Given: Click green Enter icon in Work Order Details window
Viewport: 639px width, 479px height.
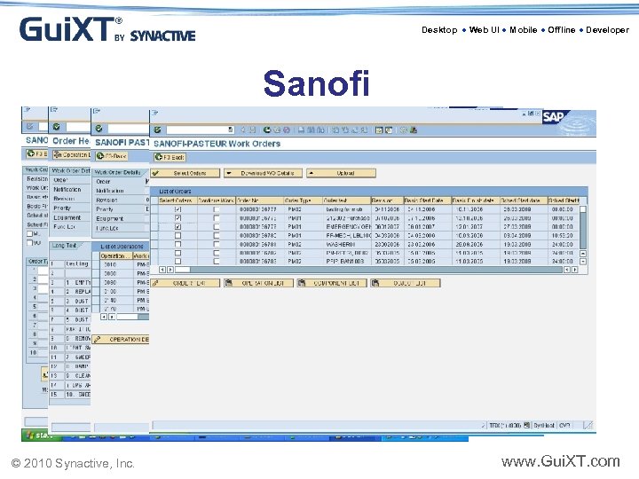Looking at the screenshot, I should pyautogui.click(x=99, y=129).
